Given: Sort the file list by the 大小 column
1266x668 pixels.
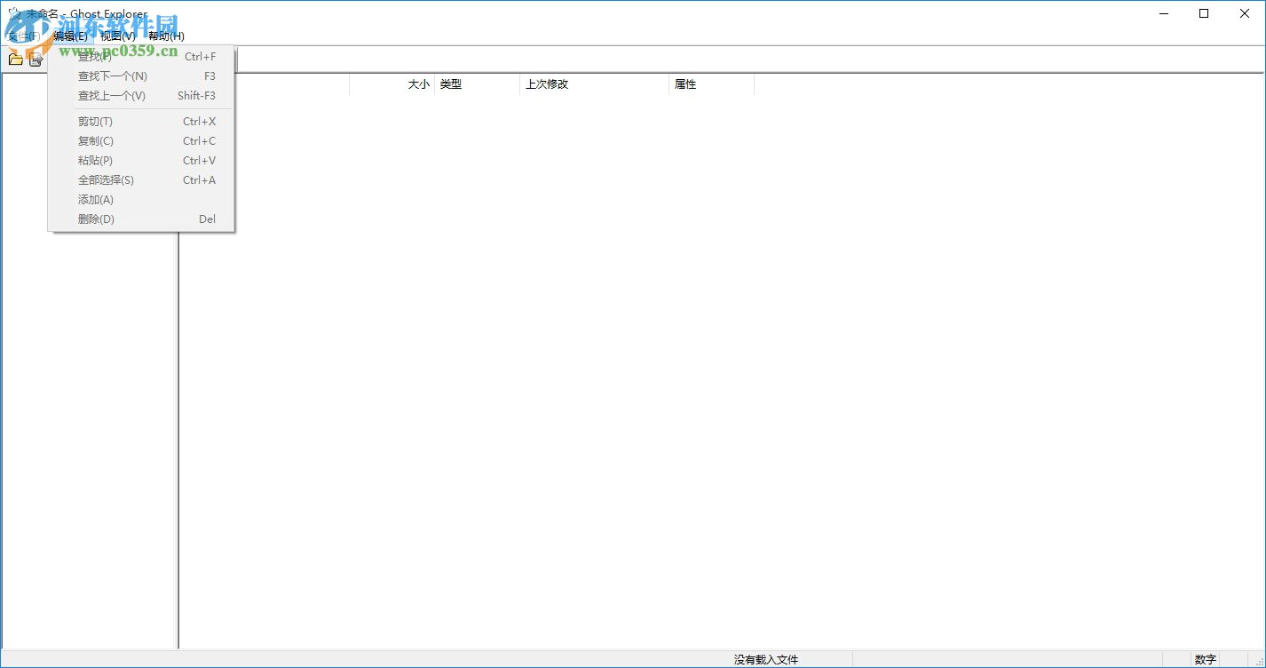Looking at the screenshot, I should click(392, 84).
